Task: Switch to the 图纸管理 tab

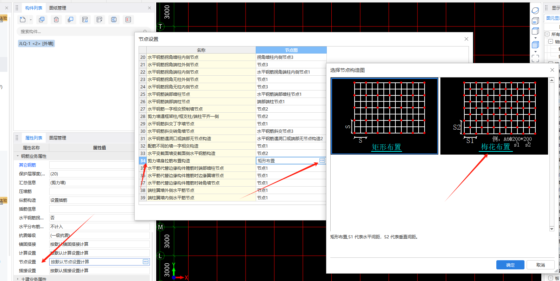Action: coord(58,8)
